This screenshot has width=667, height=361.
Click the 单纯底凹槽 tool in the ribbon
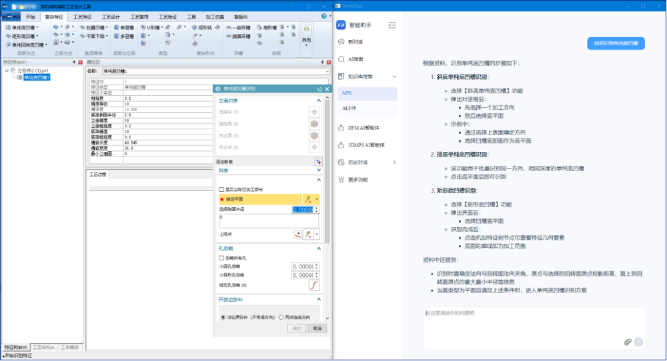tap(21, 27)
